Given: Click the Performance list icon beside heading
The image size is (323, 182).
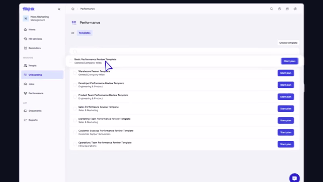Looking at the screenshot, I should tap(74, 23).
